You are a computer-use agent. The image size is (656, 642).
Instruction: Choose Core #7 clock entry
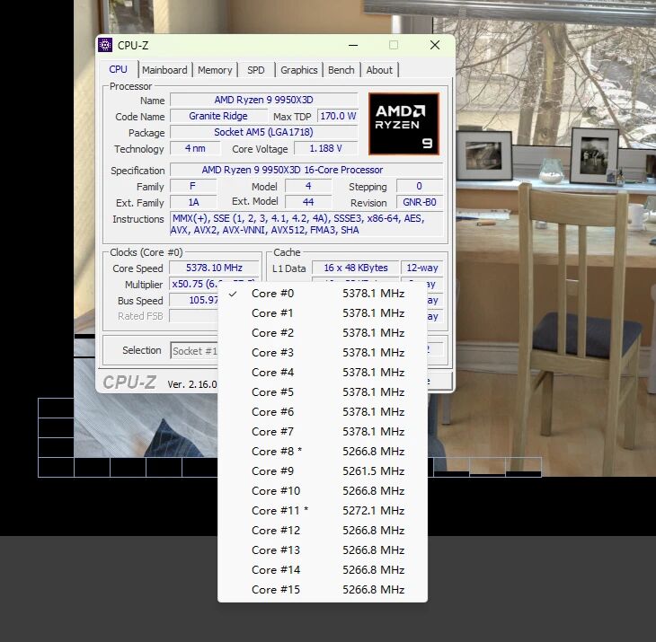coord(323,432)
